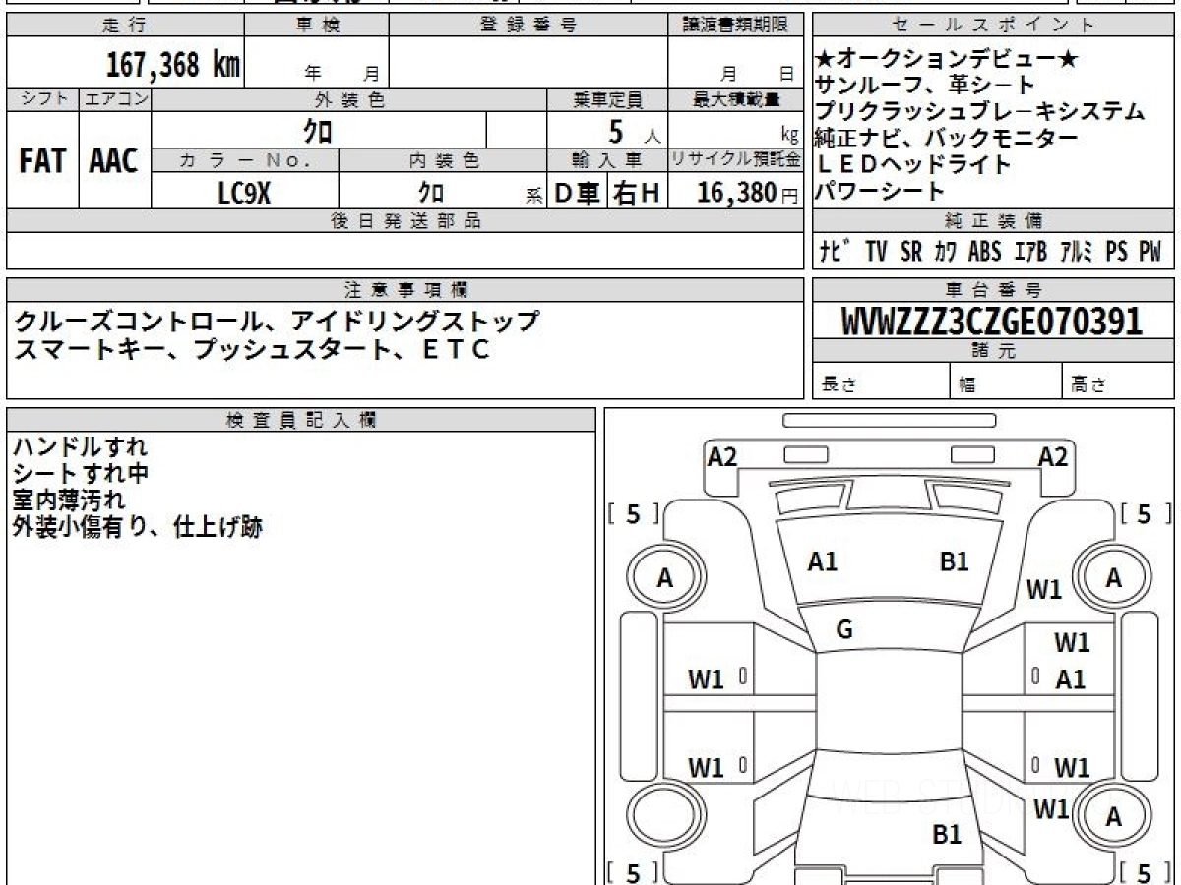The height and width of the screenshot is (885, 1181).
Task: Click the D車 import value
Action: 577,194
